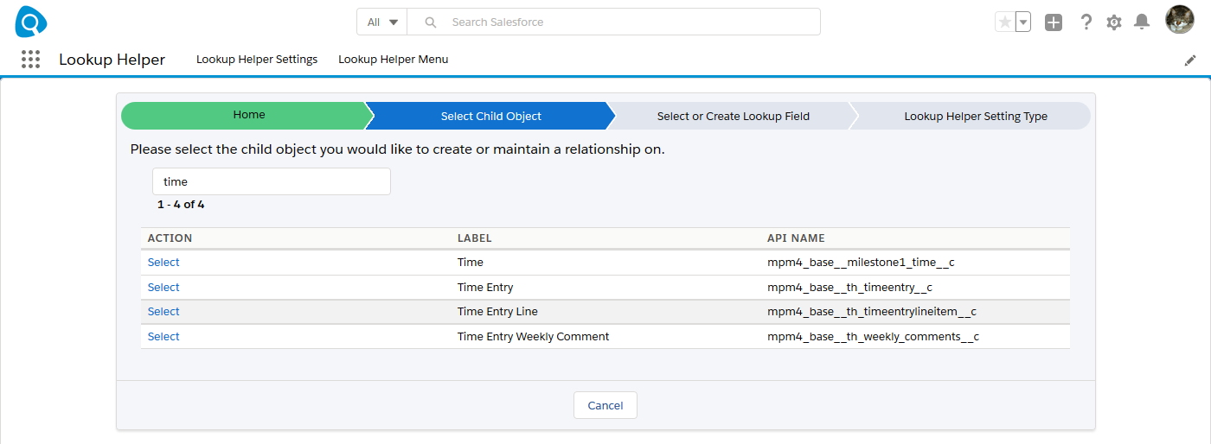Click the ACTION column header

coord(170,238)
